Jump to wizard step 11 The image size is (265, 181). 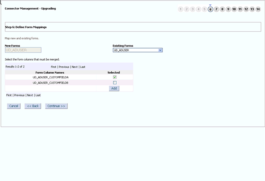coord(240,9)
